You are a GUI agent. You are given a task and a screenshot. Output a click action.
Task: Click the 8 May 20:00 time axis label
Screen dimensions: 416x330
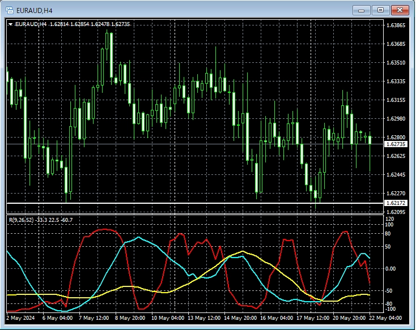(130, 318)
